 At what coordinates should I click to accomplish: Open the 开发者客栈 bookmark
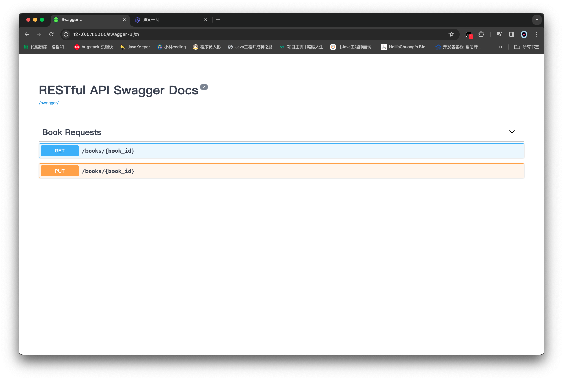click(x=458, y=47)
